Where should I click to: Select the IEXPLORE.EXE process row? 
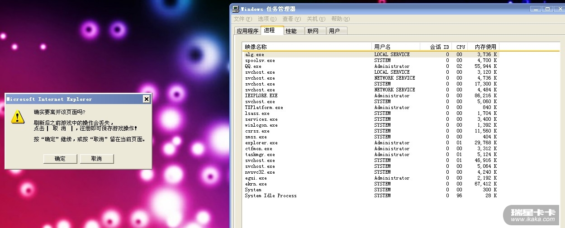tap(370, 95)
